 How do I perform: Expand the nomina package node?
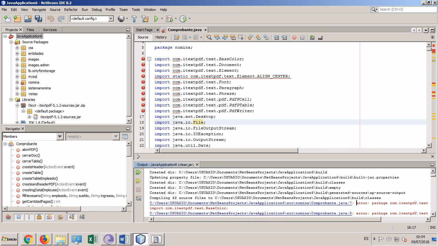point(17,82)
